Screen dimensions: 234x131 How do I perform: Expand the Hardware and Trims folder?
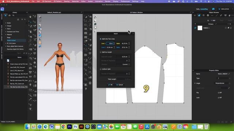click(x=6, y=32)
